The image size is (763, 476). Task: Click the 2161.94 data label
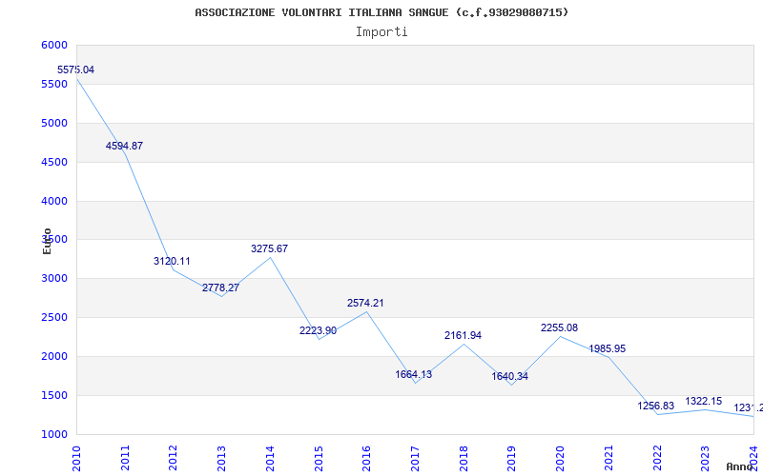click(463, 336)
